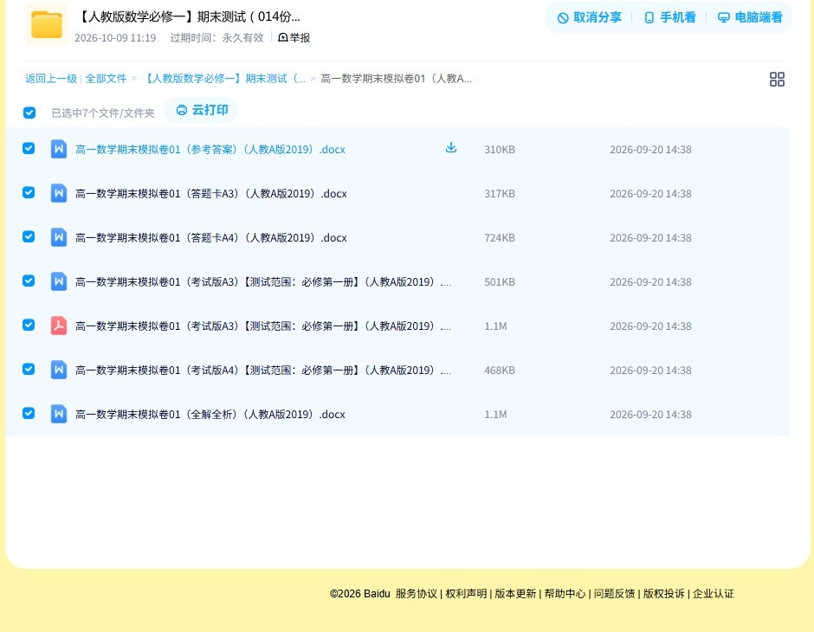Uncheck the PDF 考试版A3 checkbox
Image resolution: width=814 pixels, height=632 pixels.
(29, 325)
